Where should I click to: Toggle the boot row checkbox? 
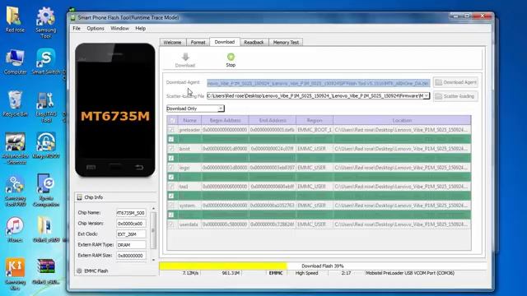coord(171,148)
